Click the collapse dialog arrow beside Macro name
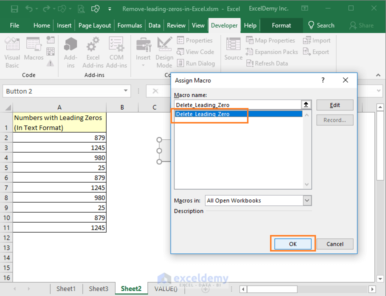 pyautogui.click(x=306, y=104)
